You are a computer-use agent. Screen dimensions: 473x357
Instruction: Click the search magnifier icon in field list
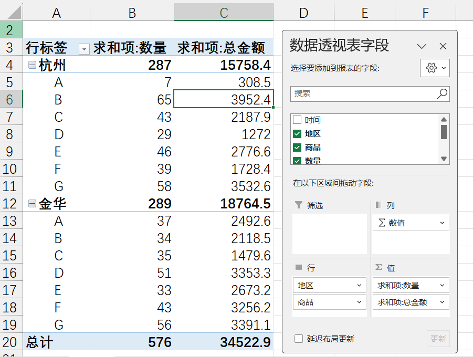click(442, 93)
